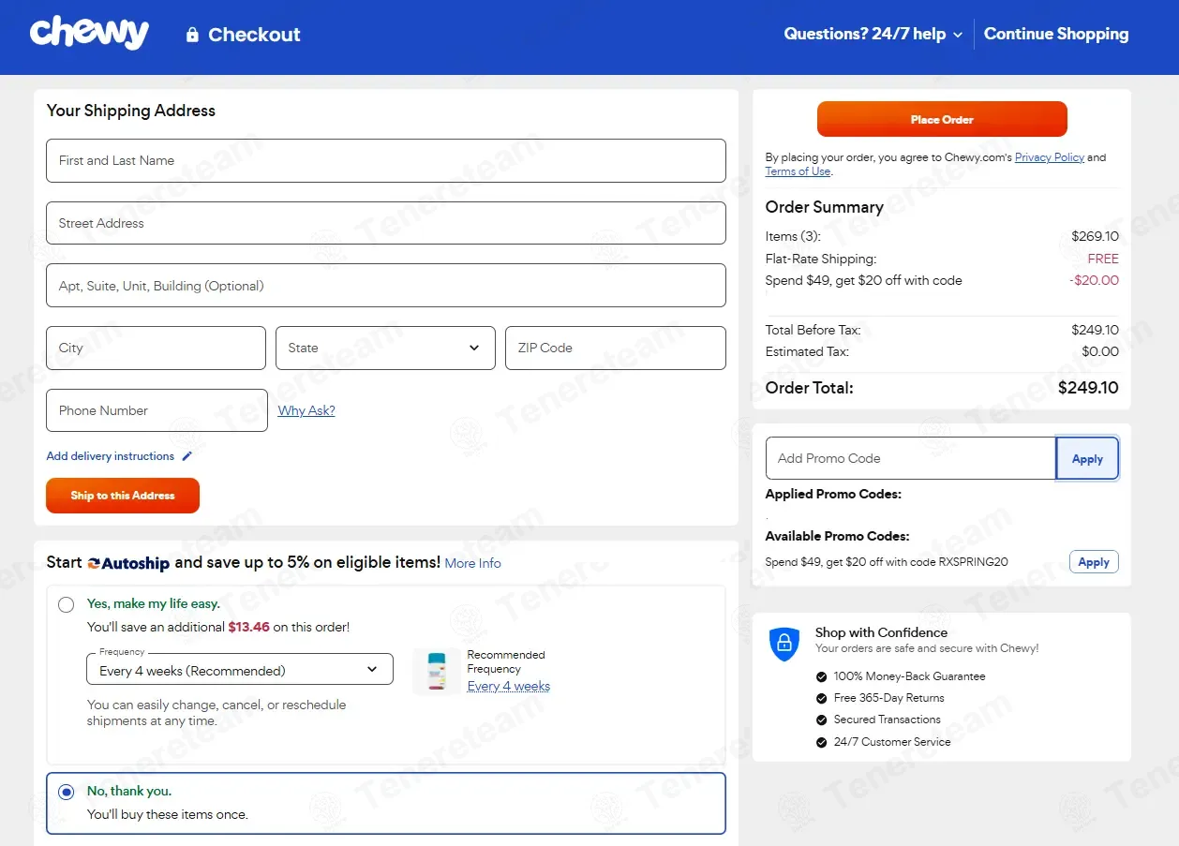
Task: Click the Order Total amount $249.10
Action: click(x=1088, y=388)
